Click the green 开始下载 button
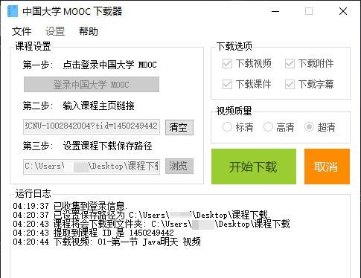Image resolution: width=361 pixels, height=278 pixels. tap(254, 167)
